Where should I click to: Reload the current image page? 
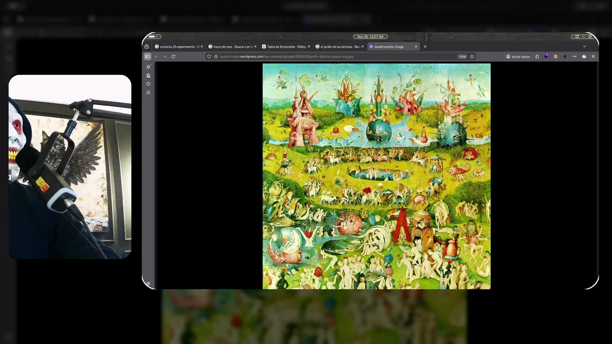point(173,56)
